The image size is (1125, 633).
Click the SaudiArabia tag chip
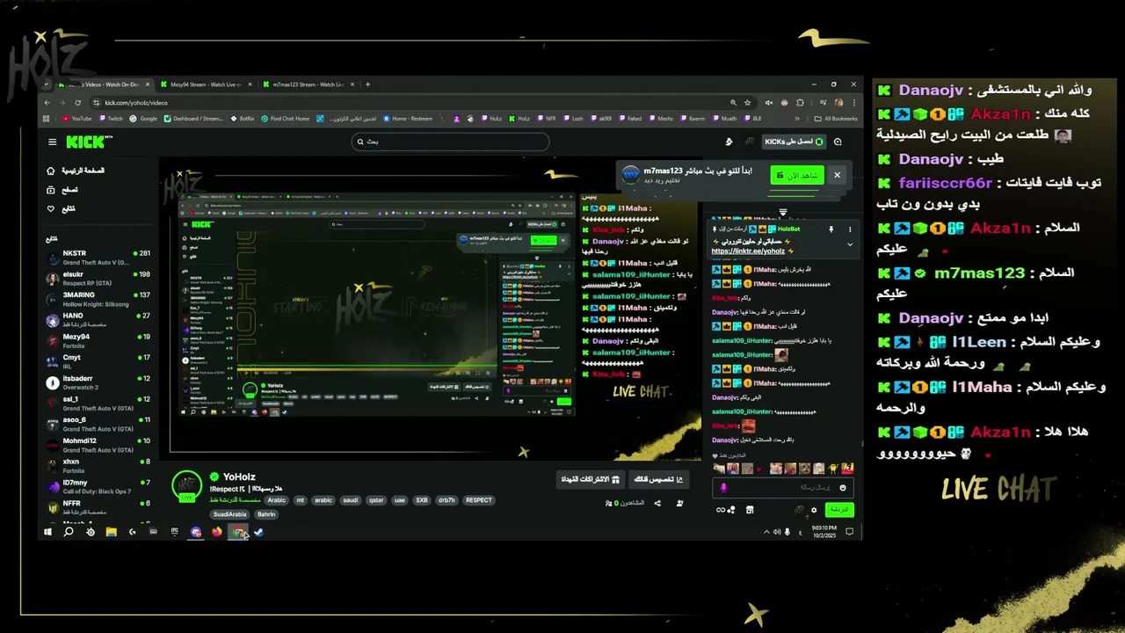coord(230,514)
